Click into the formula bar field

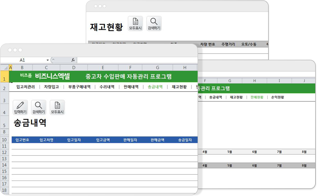click(137, 60)
